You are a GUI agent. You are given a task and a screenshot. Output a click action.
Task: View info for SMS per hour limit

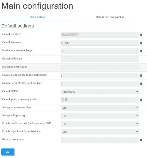(141, 84)
